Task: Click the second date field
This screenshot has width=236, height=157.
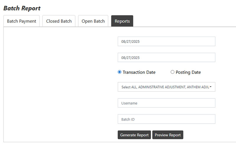Action: [x=166, y=58]
